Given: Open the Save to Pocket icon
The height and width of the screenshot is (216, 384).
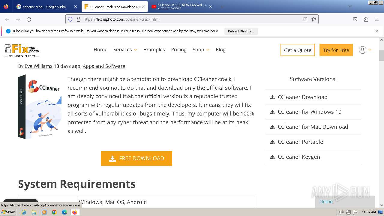Looking at the screenshot, I should tap(355, 19).
